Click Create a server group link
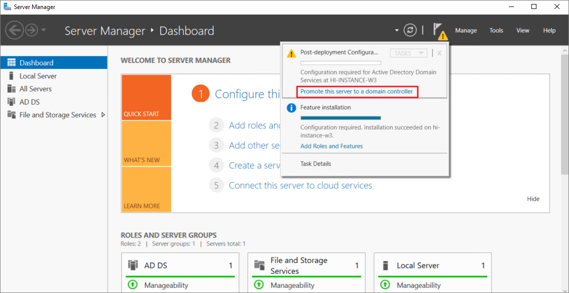The width and height of the screenshot is (569, 293). (x=254, y=165)
